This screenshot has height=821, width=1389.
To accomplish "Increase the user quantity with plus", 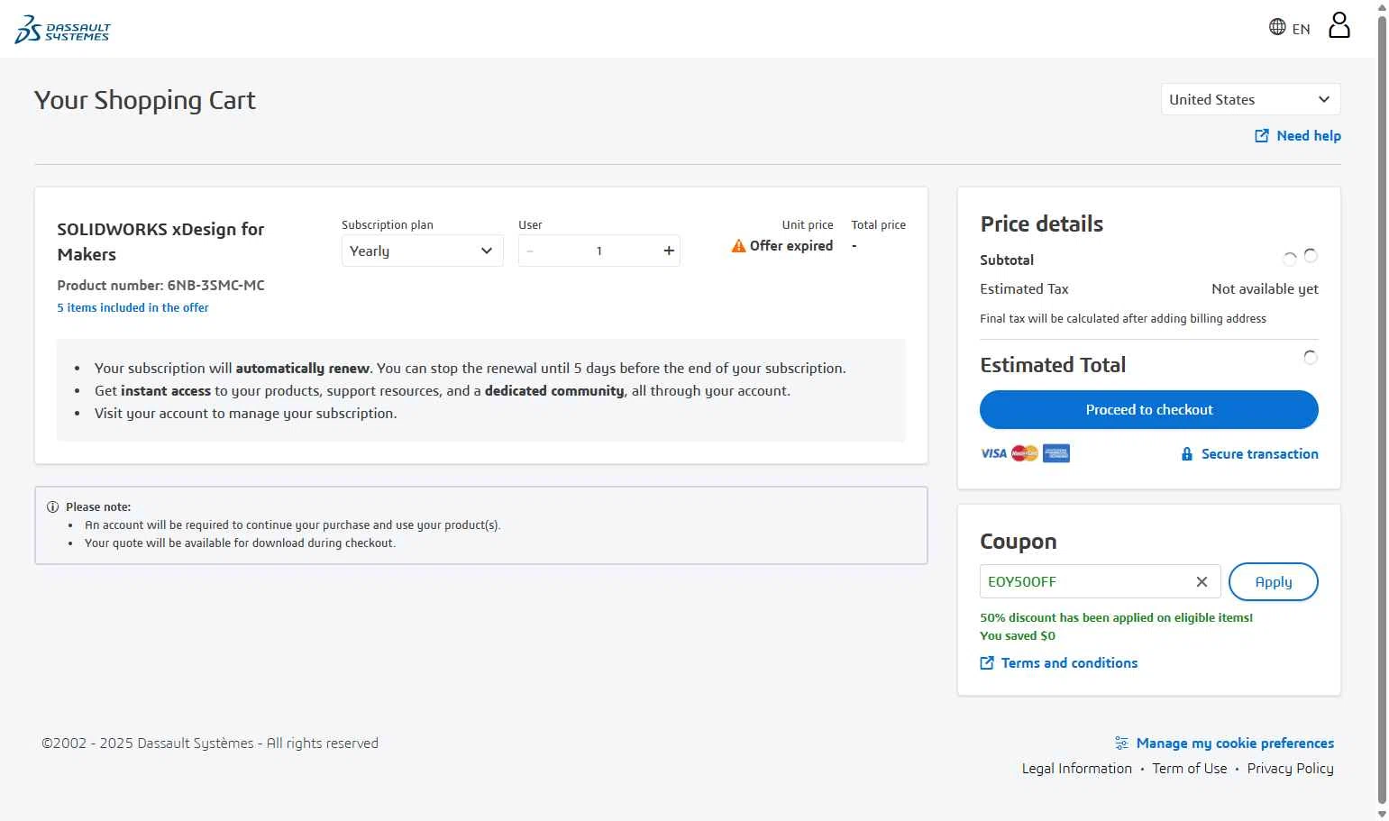I will pyautogui.click(x=669, y=251).
